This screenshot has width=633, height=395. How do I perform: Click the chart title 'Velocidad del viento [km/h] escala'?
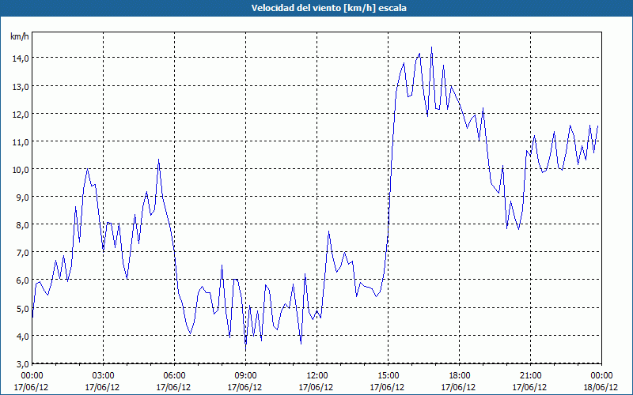point(328,8)
